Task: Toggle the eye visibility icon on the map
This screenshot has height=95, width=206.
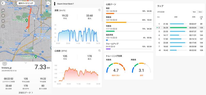Action: coord(3,21)
